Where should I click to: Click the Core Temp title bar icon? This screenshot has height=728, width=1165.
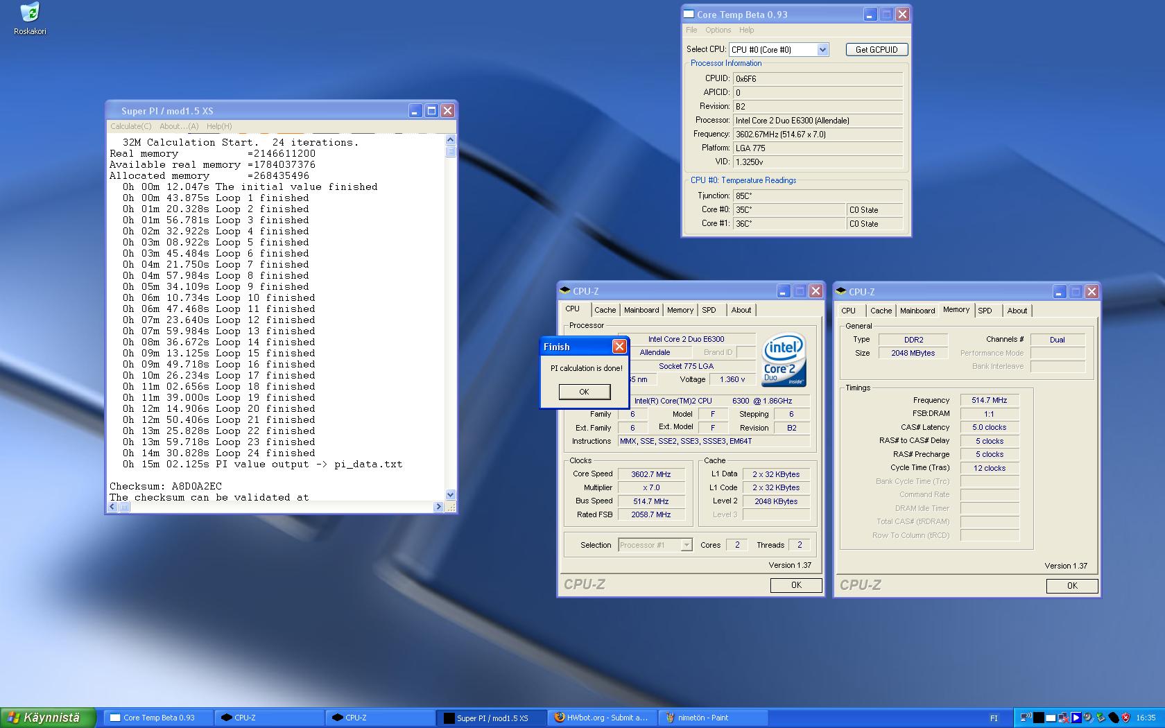point(689,14)
